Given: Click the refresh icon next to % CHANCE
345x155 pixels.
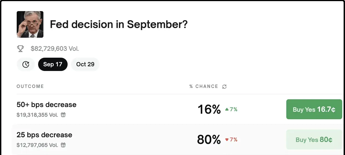Looking at the screenshot, I should [x=225, y=87].
